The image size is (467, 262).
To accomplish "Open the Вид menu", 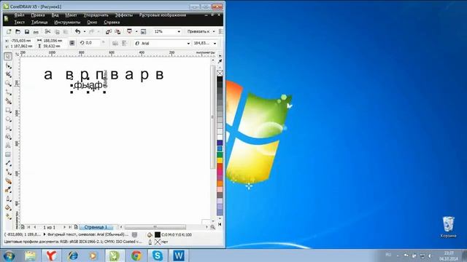I will point(55,15).
